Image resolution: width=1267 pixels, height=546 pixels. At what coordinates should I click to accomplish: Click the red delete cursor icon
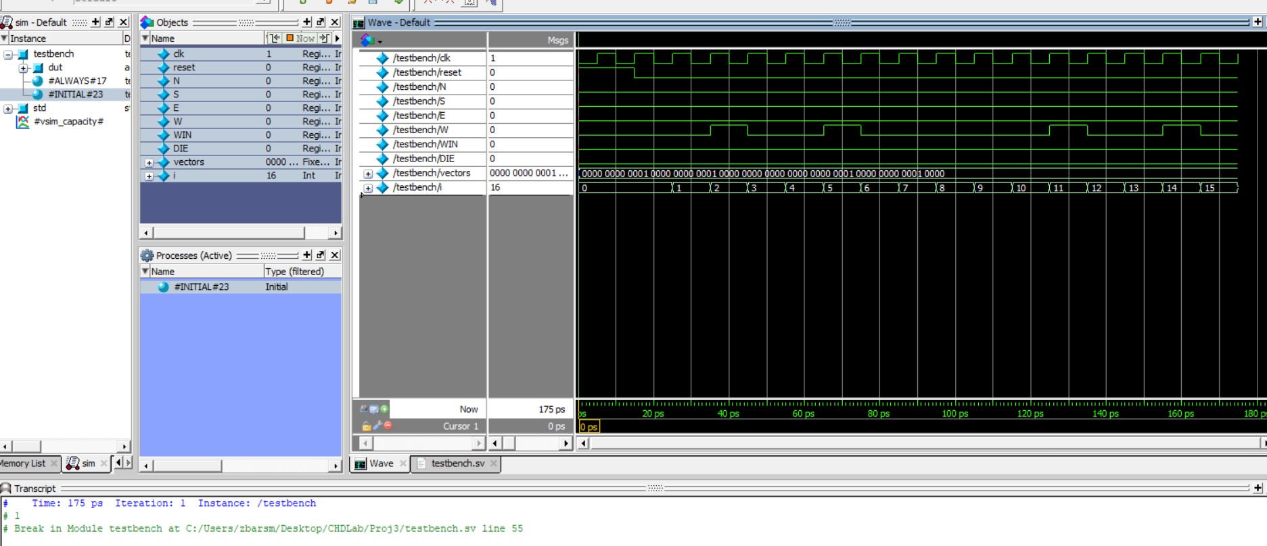point(388,426)
